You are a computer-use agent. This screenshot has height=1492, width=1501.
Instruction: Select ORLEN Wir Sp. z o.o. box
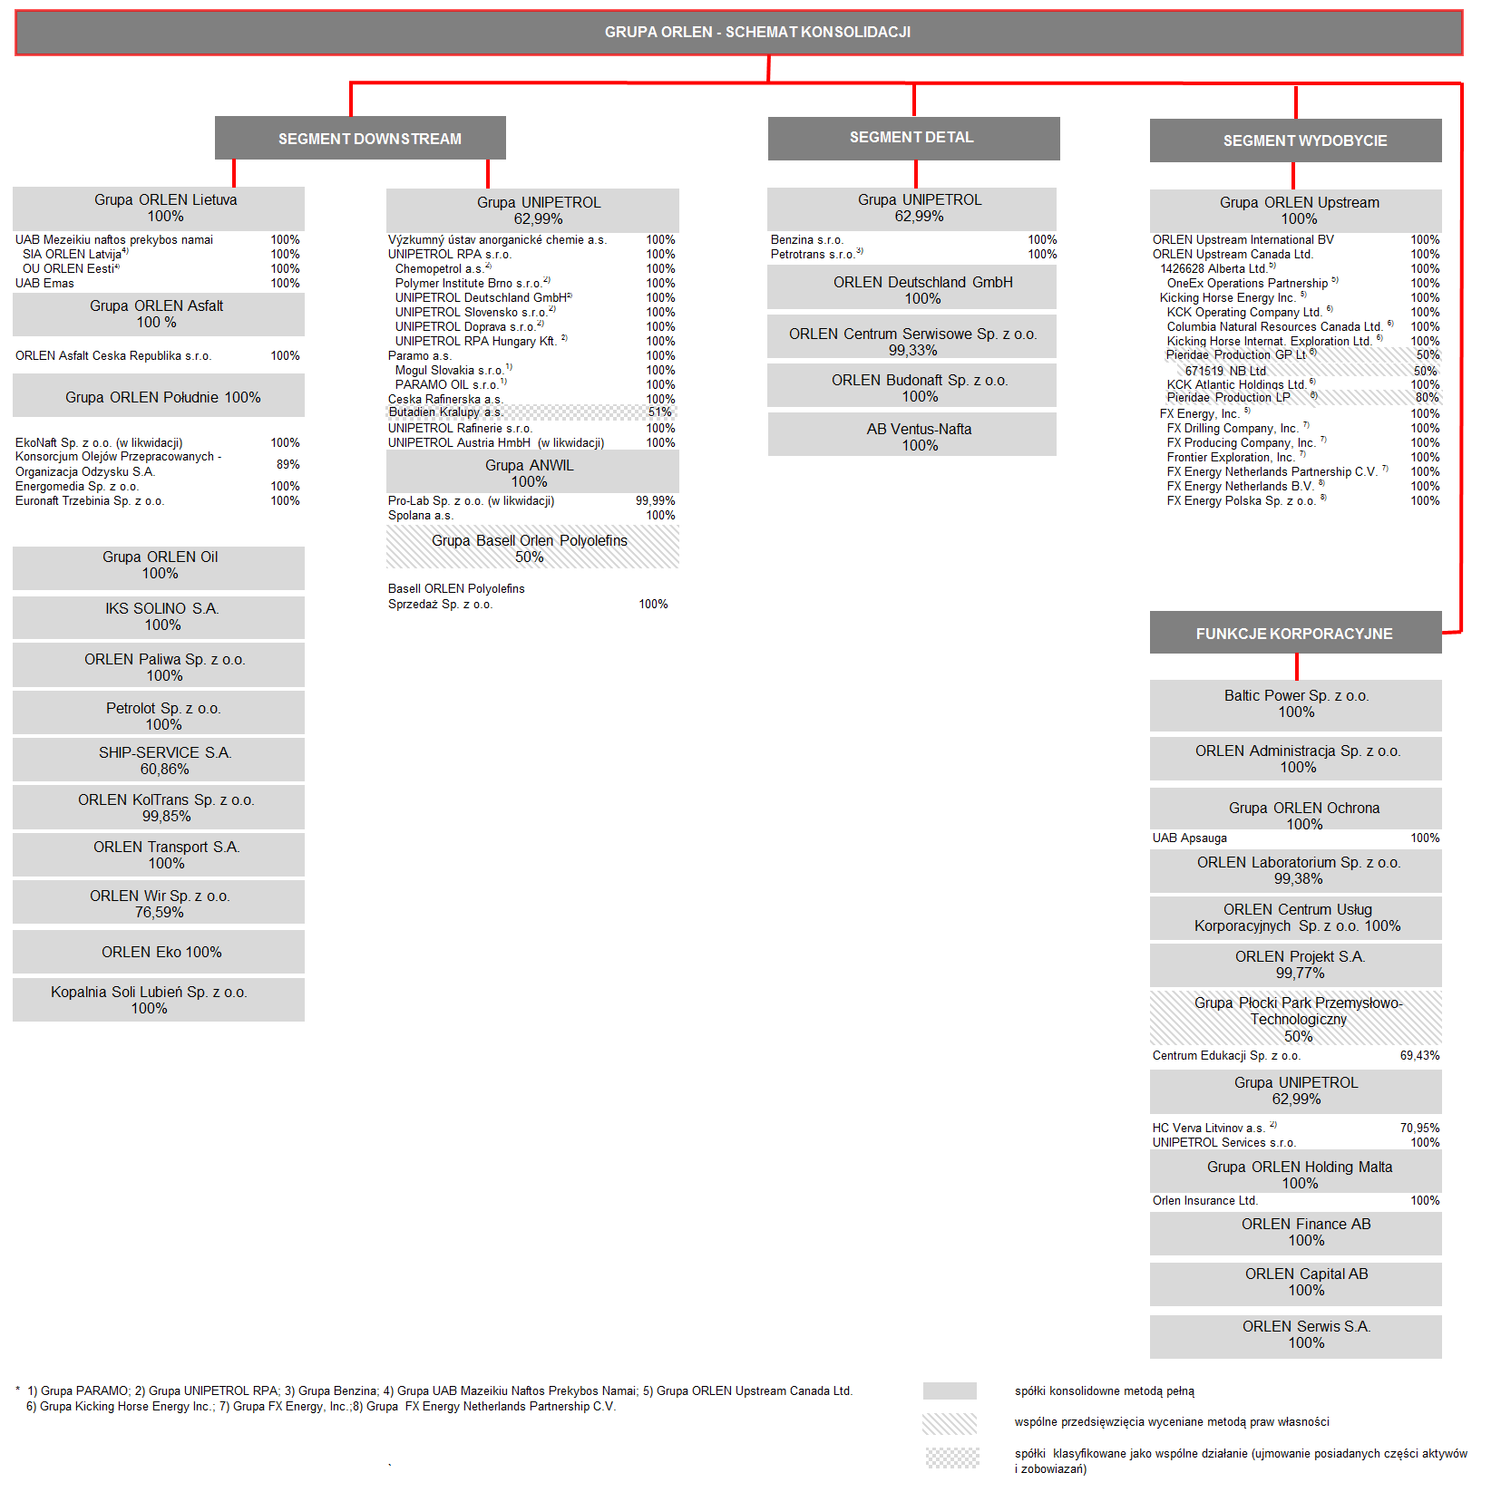[x=159, y=903]
